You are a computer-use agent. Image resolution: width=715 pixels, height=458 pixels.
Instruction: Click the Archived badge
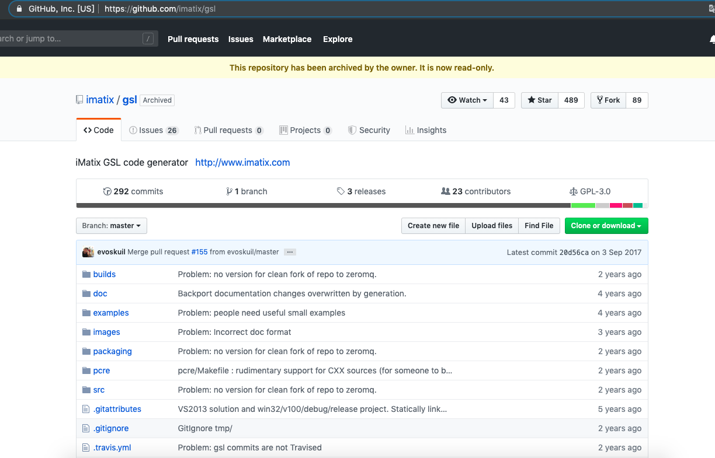158,100
